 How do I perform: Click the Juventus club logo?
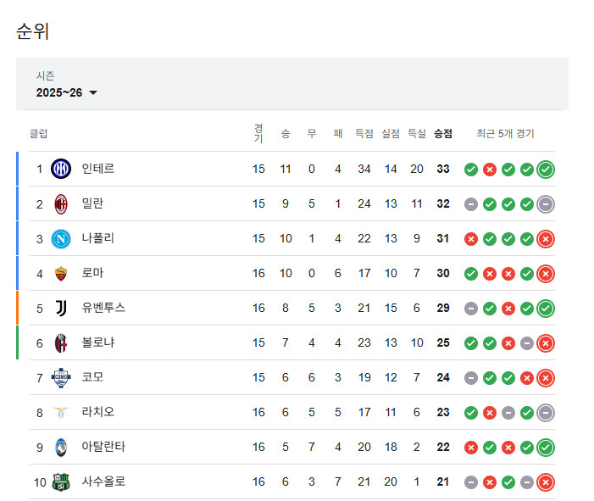point(61,308)
